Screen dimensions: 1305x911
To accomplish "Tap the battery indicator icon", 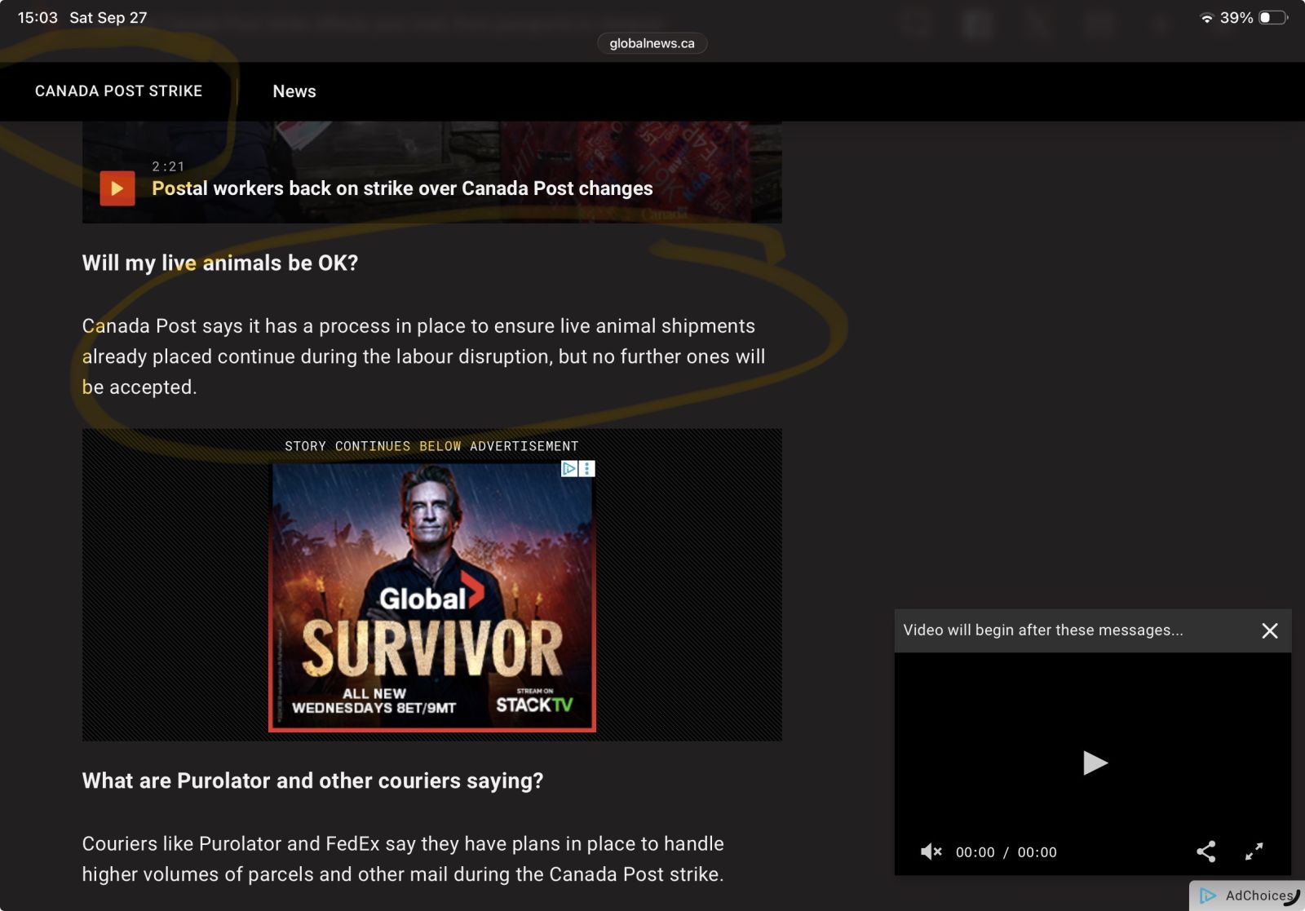I will coord(1272,18).
